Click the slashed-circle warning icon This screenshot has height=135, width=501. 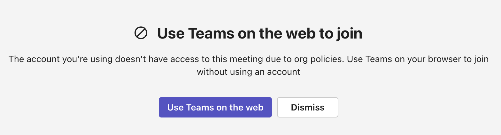[x=141, y=33]
